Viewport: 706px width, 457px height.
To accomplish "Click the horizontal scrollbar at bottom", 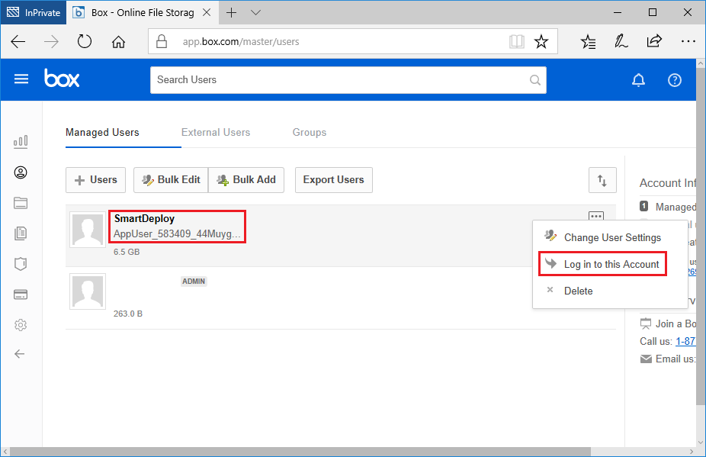I will (x=300, y=451).
